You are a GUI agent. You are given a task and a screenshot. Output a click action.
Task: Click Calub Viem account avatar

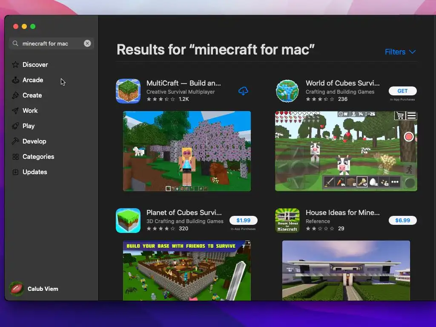(17, 289)
